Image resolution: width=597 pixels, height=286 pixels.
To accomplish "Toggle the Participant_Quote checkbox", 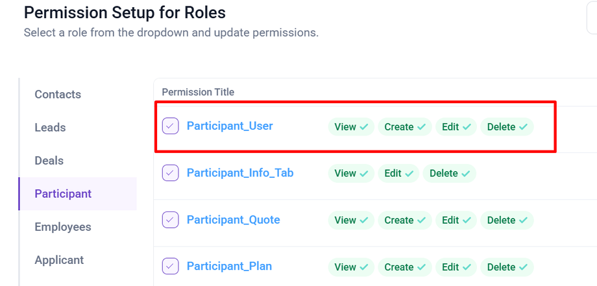I will [170, 220].
